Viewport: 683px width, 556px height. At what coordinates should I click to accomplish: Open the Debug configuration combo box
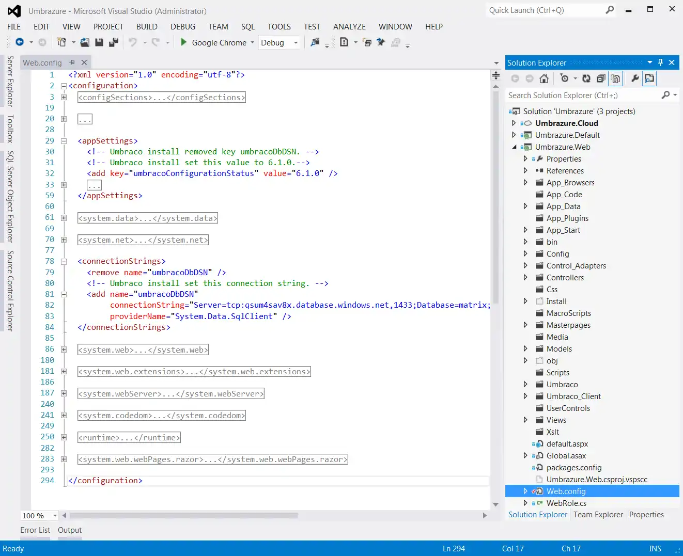(280, 42)
